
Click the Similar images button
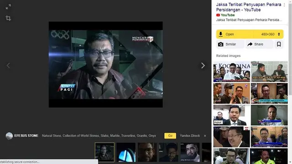(230, 44)
